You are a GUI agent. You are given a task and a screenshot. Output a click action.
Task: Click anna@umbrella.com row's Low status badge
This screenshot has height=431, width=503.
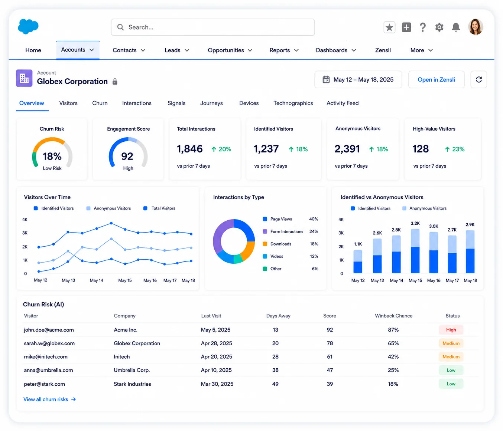[x=451, y=370]
